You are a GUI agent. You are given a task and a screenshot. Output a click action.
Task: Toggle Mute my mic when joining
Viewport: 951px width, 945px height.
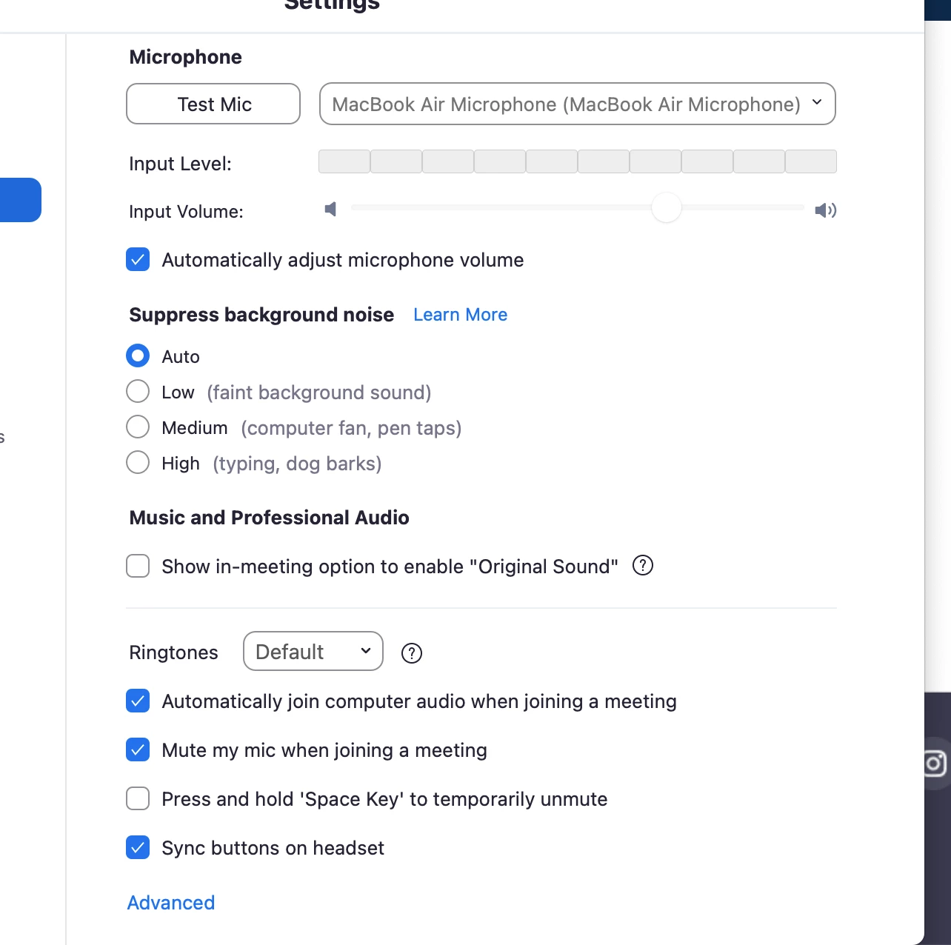tap(138, 749)
